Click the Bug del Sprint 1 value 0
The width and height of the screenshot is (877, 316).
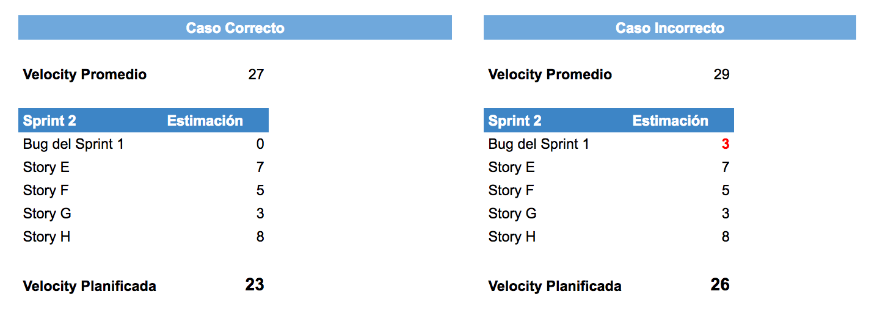click(x=260, y=145)
